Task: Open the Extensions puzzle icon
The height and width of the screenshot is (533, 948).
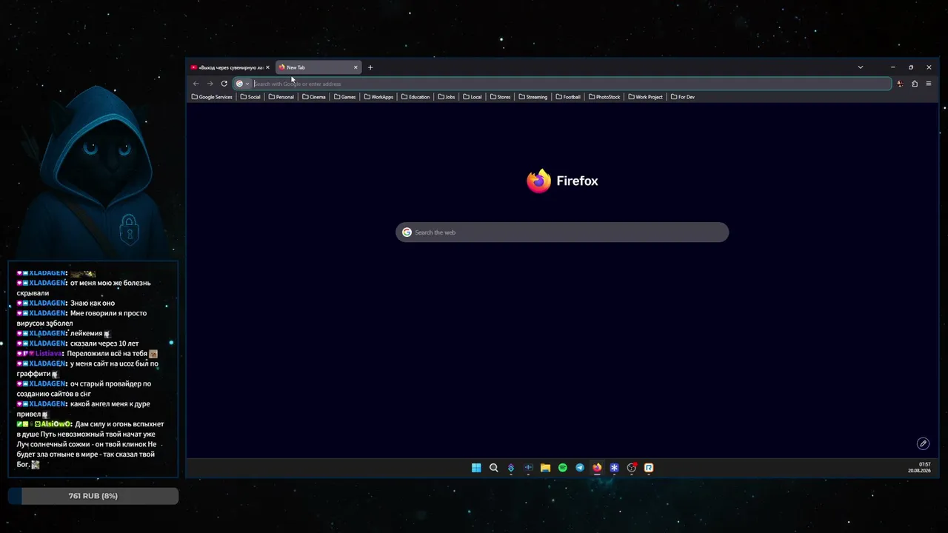Action: click(x=915, y=84)
